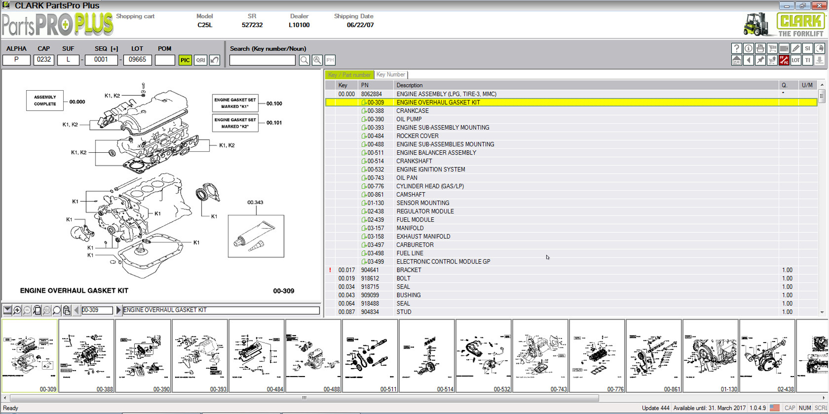
Task: Click the magnifier search icon beside search field
Action: (304, 60)
